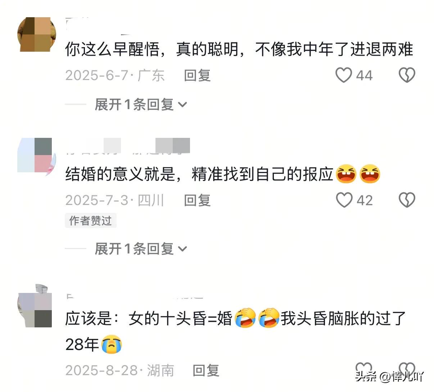
Task: Click the 头条 @悻儿吖 watermark
Action: (x=390, y=376)
